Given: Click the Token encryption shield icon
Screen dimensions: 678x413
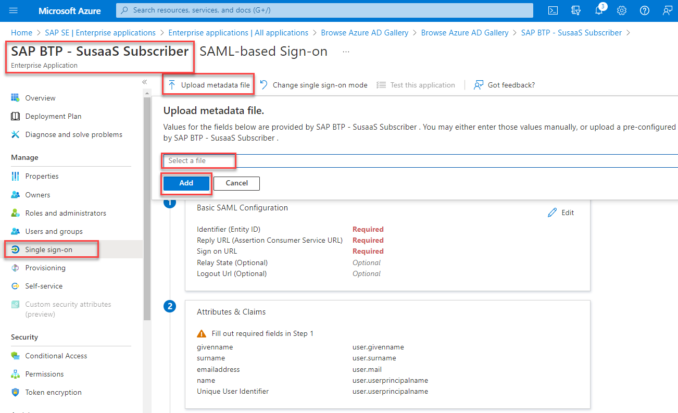Looking at the screenshot, I should tap(15, 392).
